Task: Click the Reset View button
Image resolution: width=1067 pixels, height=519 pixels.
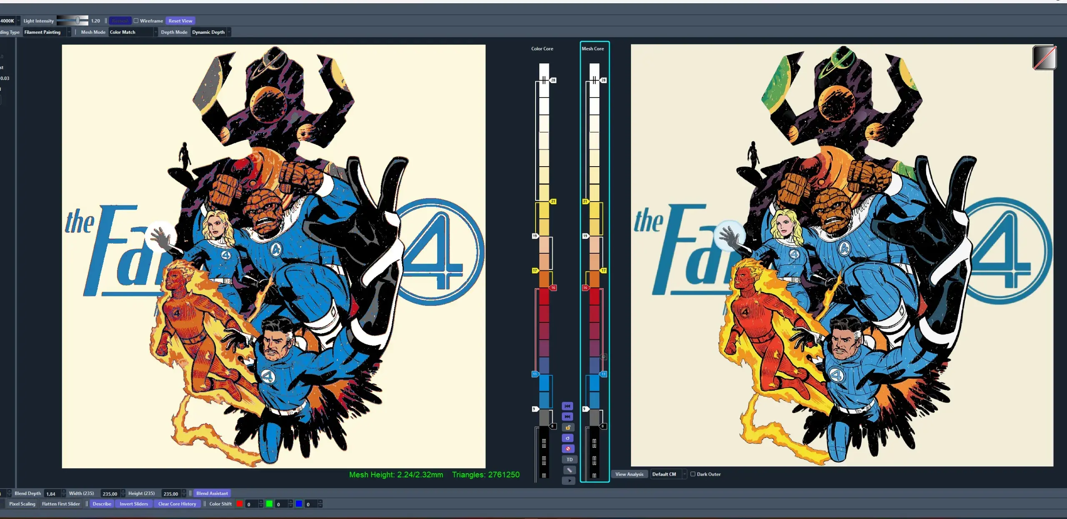Action: (x=180, y=21)
